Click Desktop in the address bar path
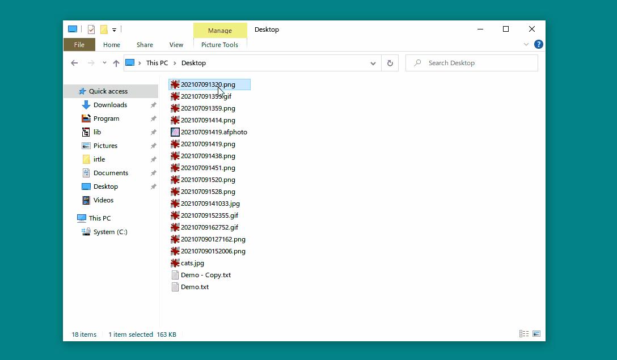The image size is (617, 360). tap(193, 63)
